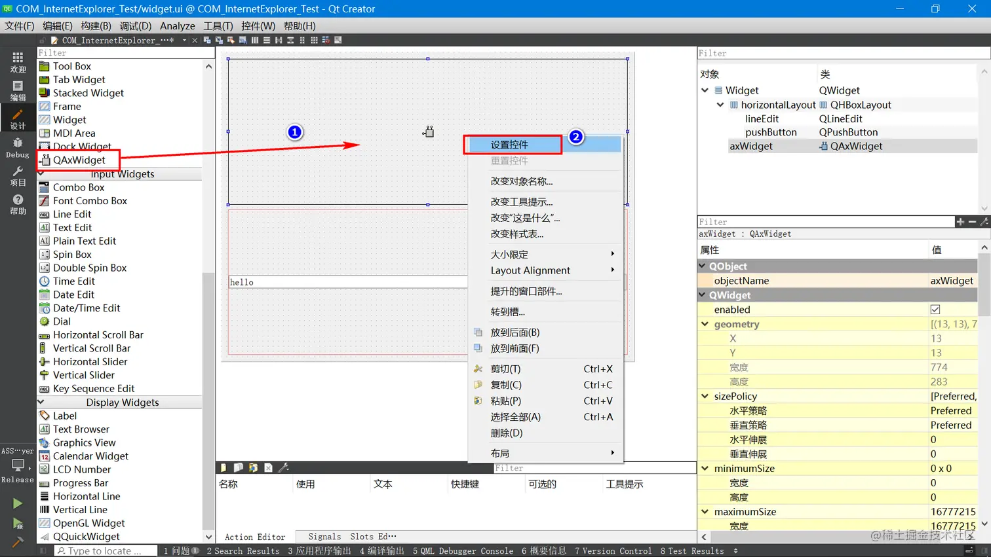Click Adjust Size toolbar icon

[338, 40]
